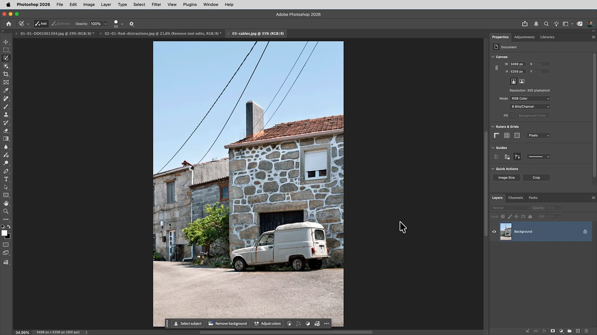Screen dimensions: 597x335
Task: Select the Hand tool
Action: pyautogui.click(x=6, y=203)
